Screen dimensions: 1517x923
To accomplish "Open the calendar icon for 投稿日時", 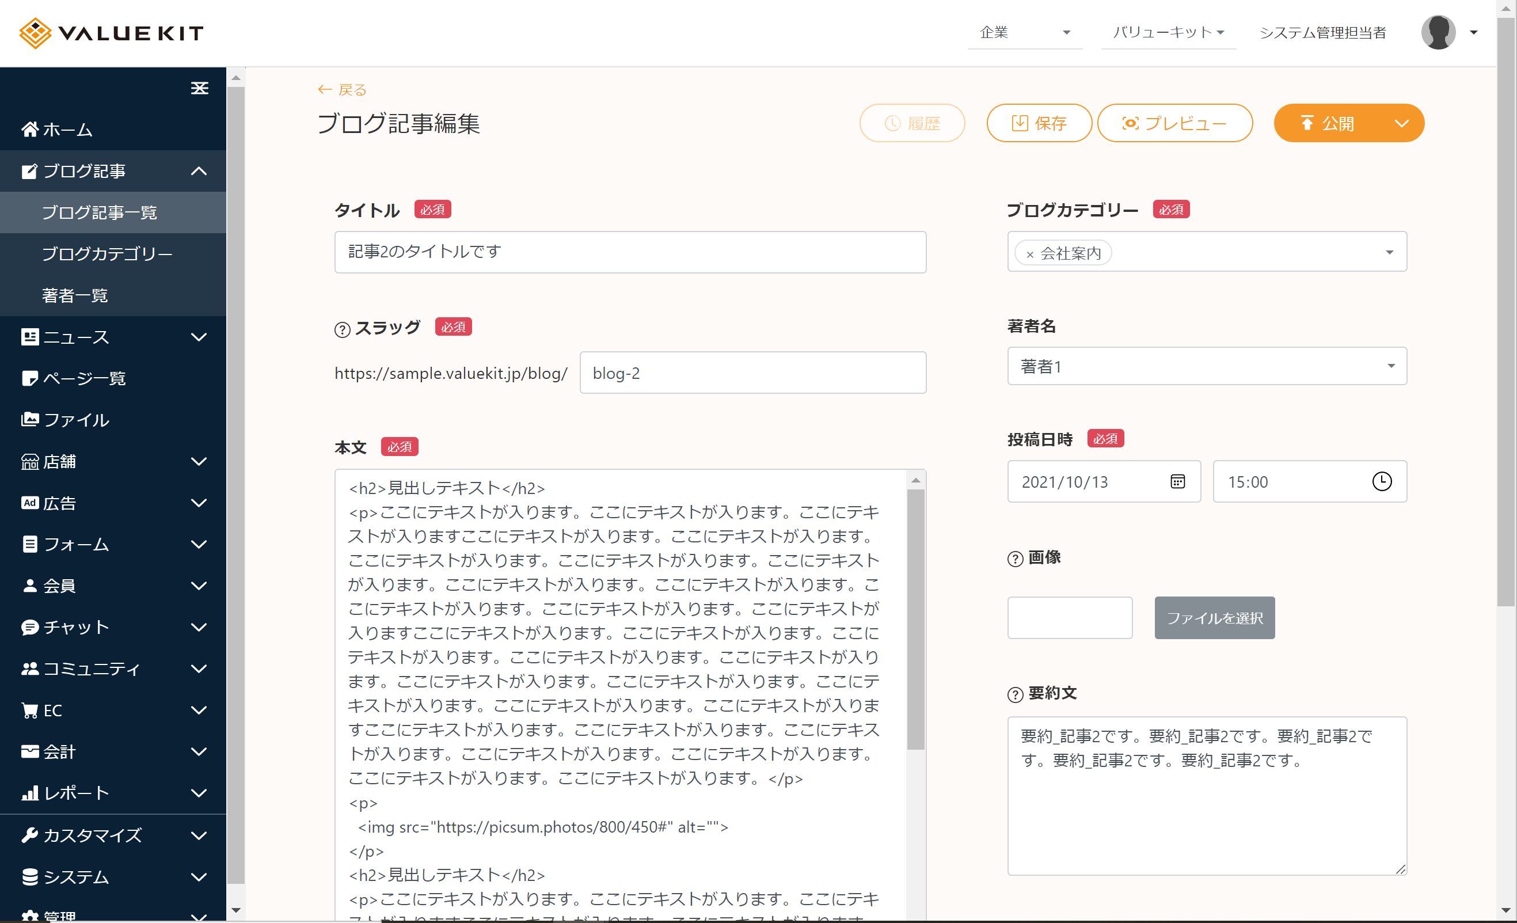I will (1178, 481).
